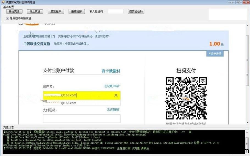Click the browser panel scroll-down arrow
The image size is (250, 156).
(x=248, y=123)
